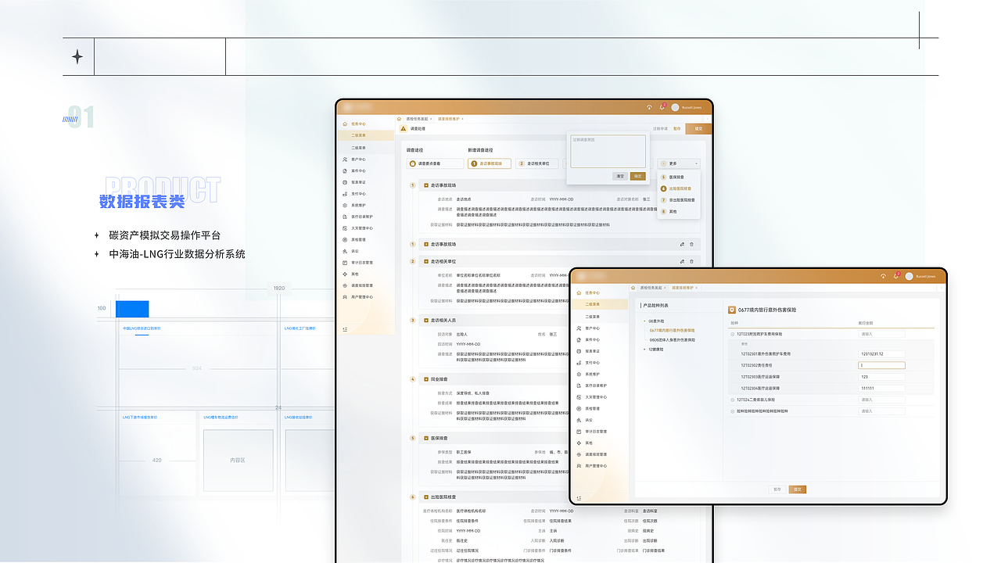Click the warning icon beside 调查处理
The height and width of the screenshot is (563, 1001).
[x=404, y=128]
